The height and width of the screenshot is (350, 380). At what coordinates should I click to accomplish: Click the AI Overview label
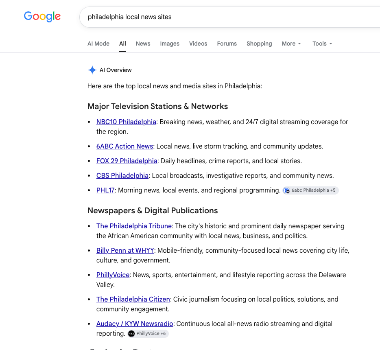[116, 70]
